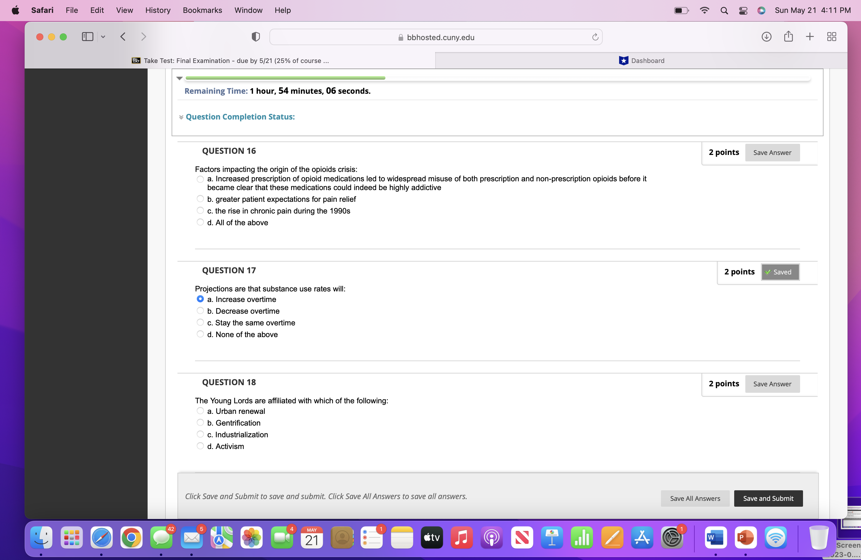This screenshot has height=560, width=861.
Task: Show tab overview grid icon
Action: [x=832, y=37]
